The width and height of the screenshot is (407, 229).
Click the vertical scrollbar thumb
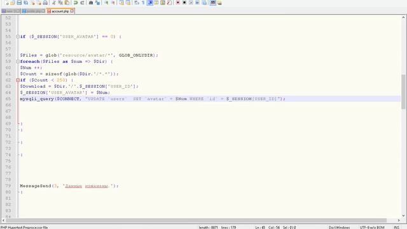(x=403, y=92)
